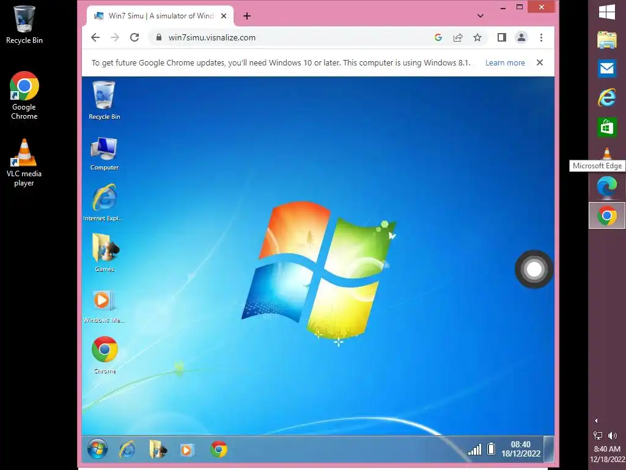This screenshot has width=626, height=470.
Task: Click Learn more link in update notice
Action: point(505,63)
